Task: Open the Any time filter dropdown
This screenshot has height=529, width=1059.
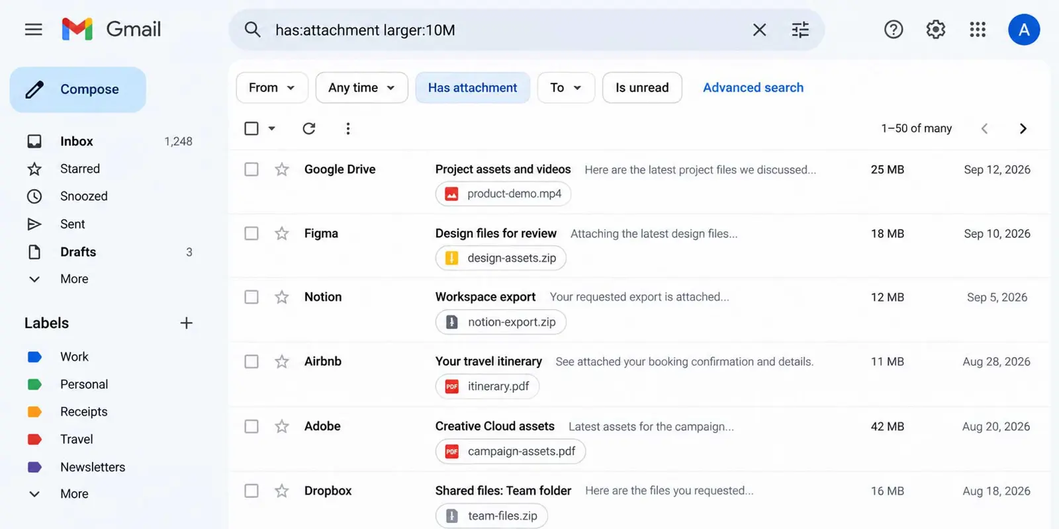Action: coord(361,87)
